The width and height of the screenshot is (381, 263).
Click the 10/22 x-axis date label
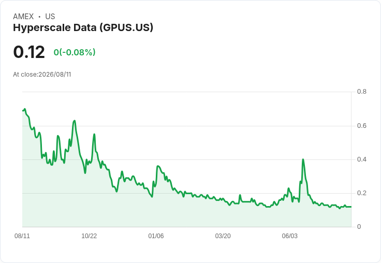pos(89,236)
